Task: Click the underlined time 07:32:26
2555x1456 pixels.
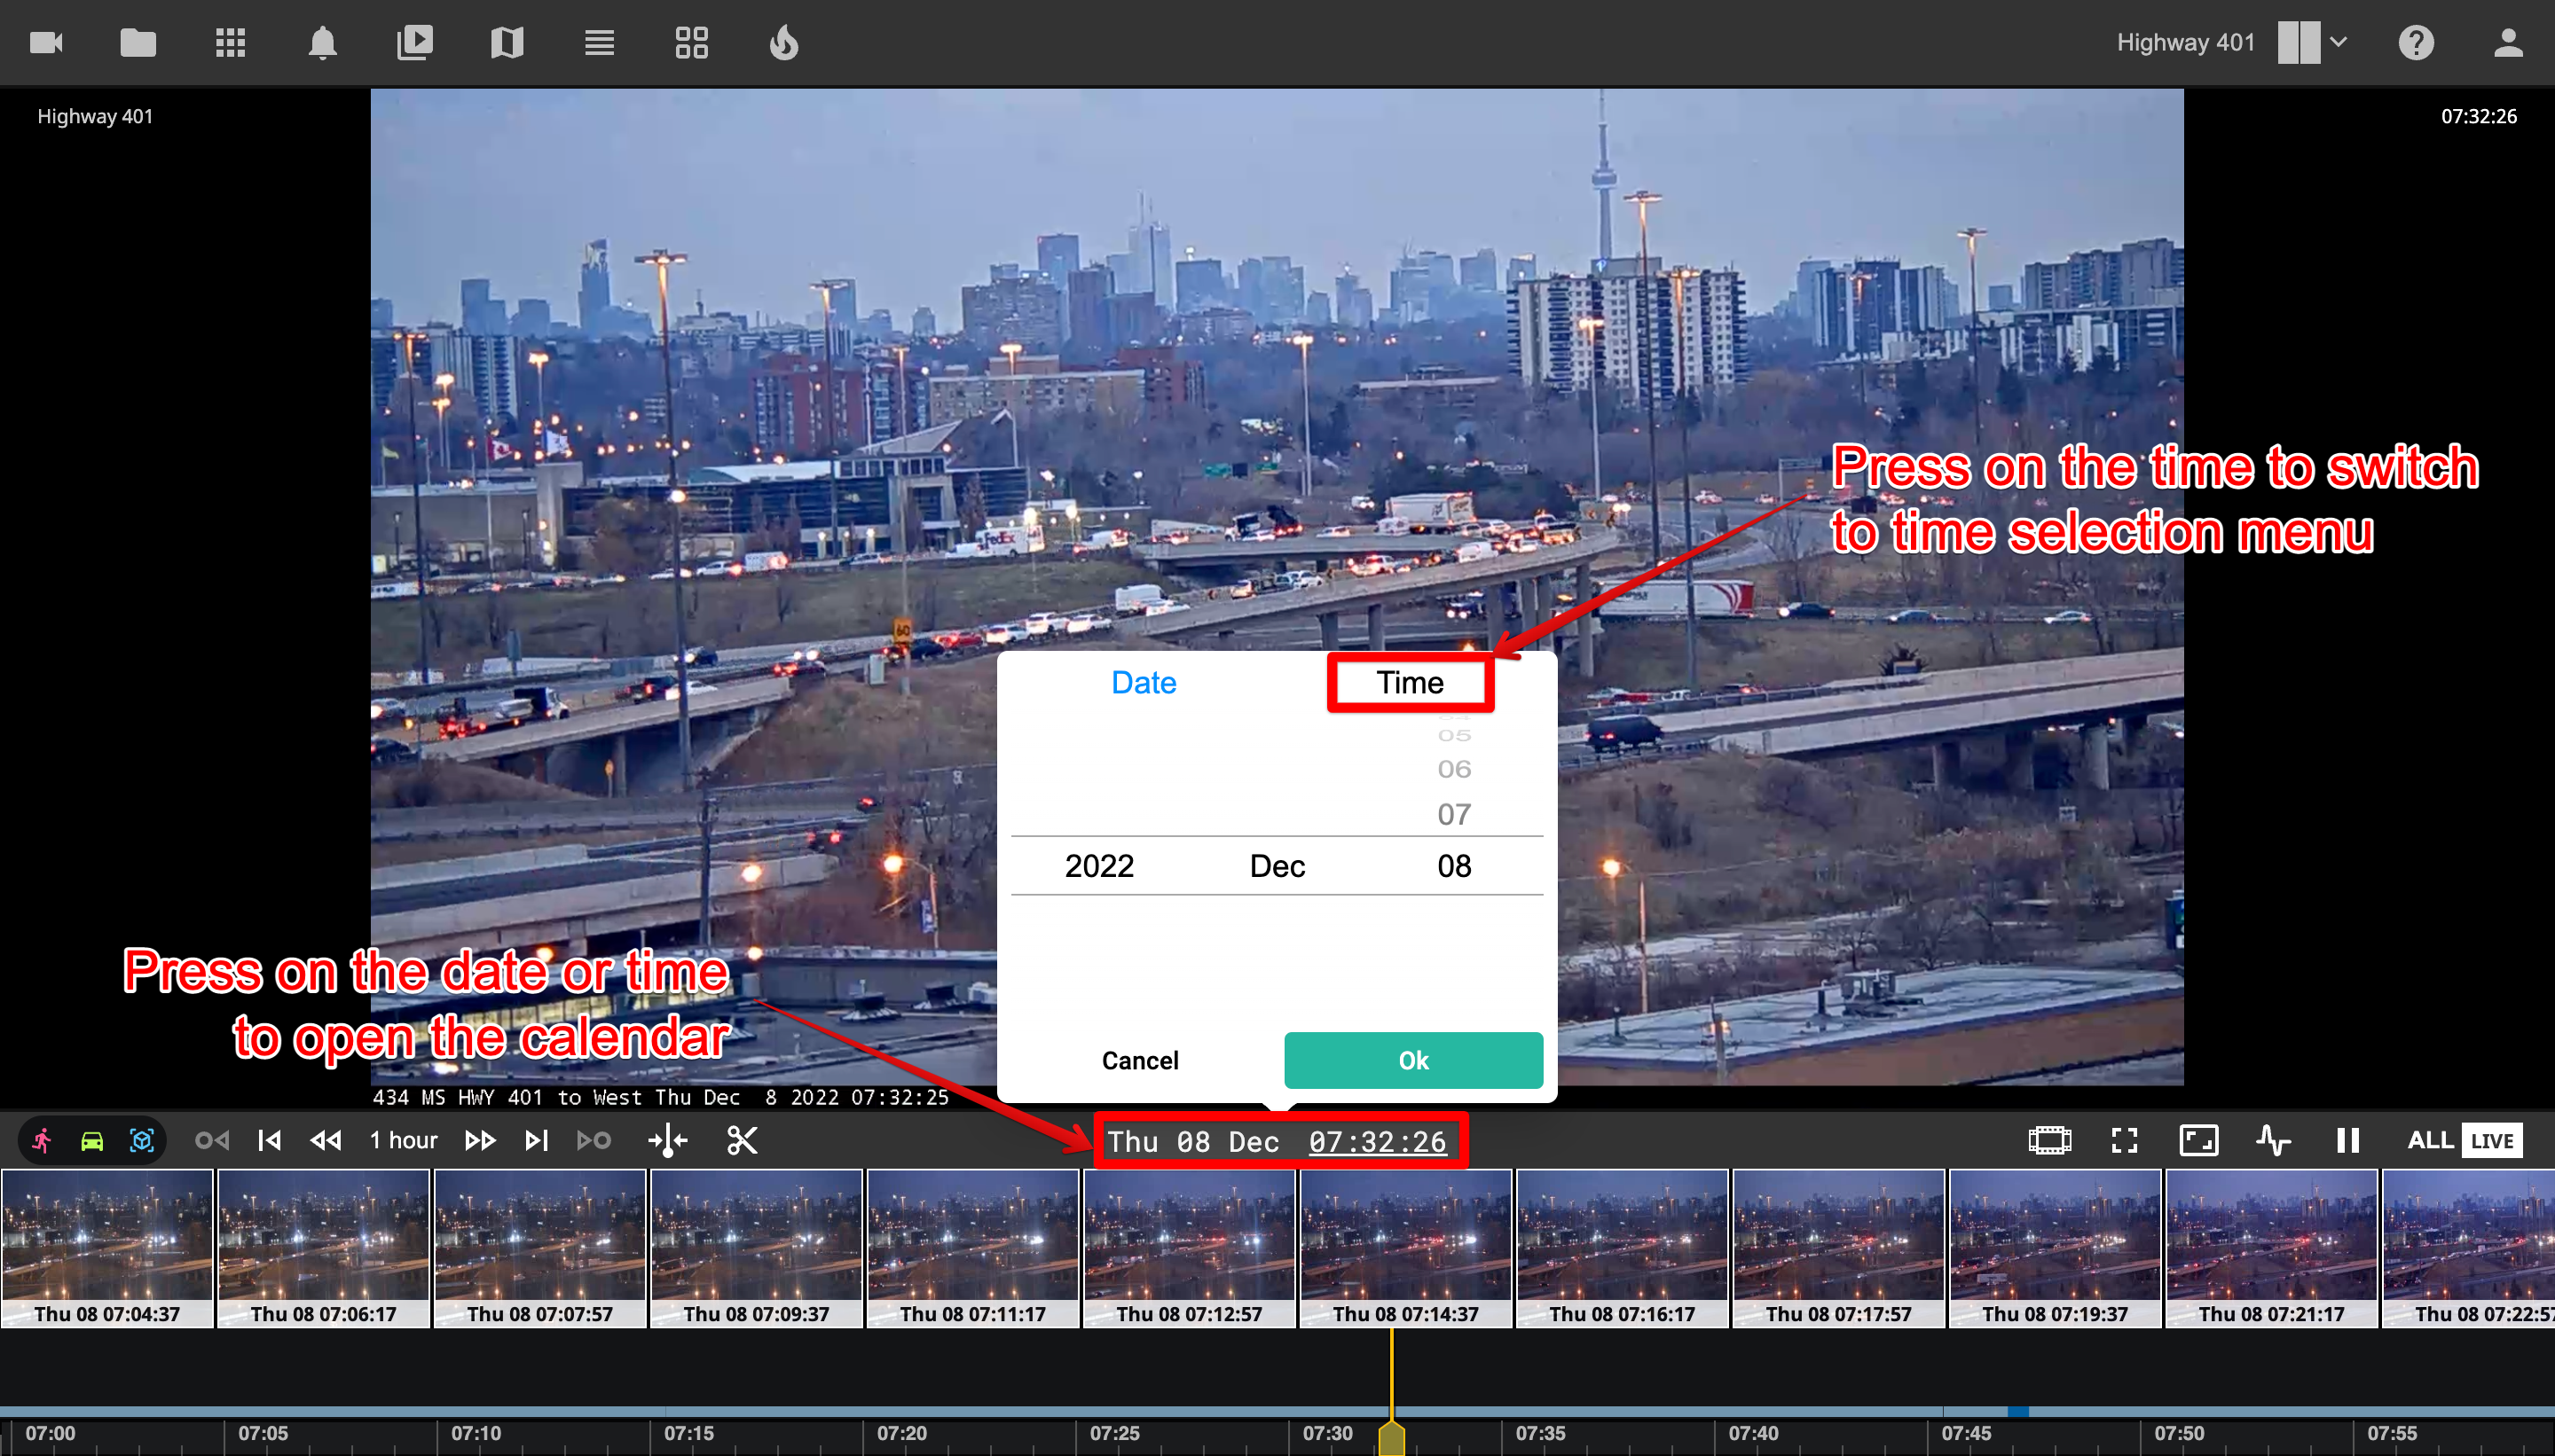Action: coord(1378,1141)
